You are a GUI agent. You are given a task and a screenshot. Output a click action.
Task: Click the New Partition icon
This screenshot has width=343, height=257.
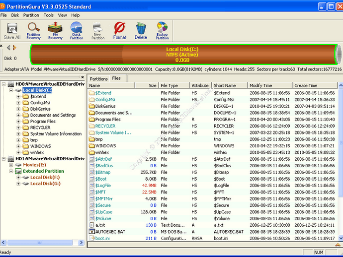pos(98,31)
